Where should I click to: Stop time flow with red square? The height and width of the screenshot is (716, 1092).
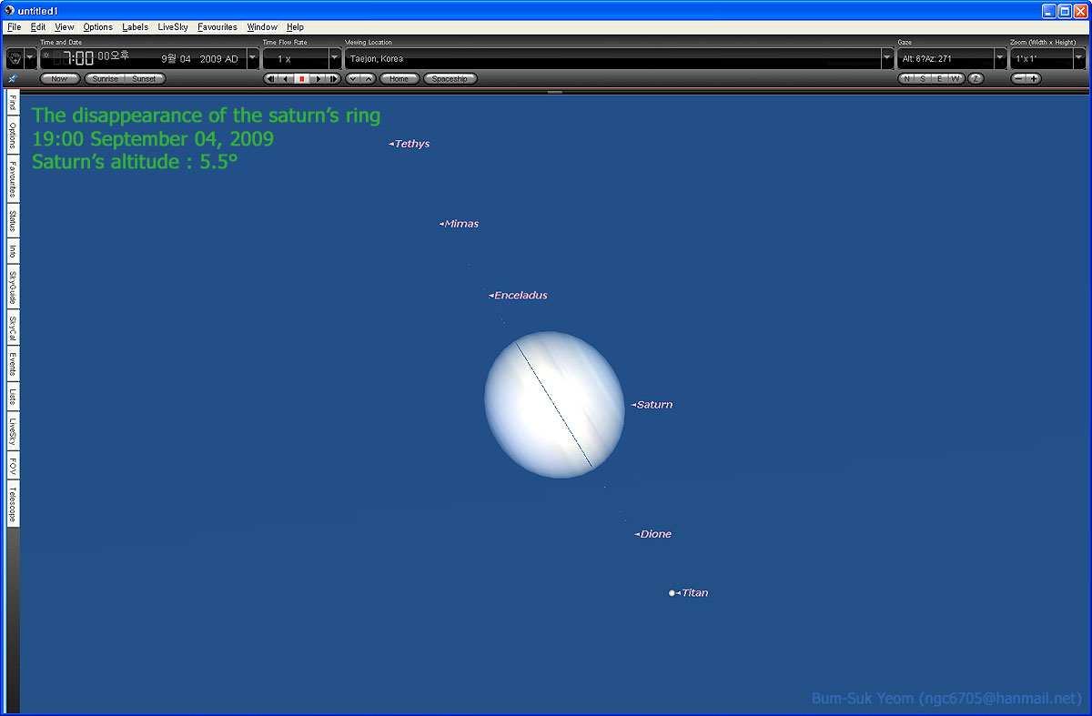(x=301, y=79)
